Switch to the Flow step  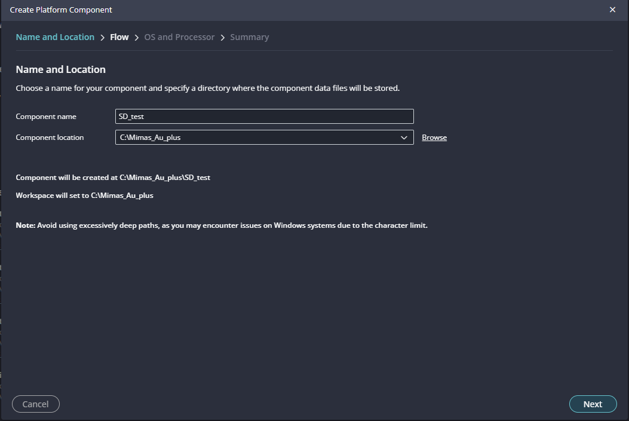(x=119, y=37)
